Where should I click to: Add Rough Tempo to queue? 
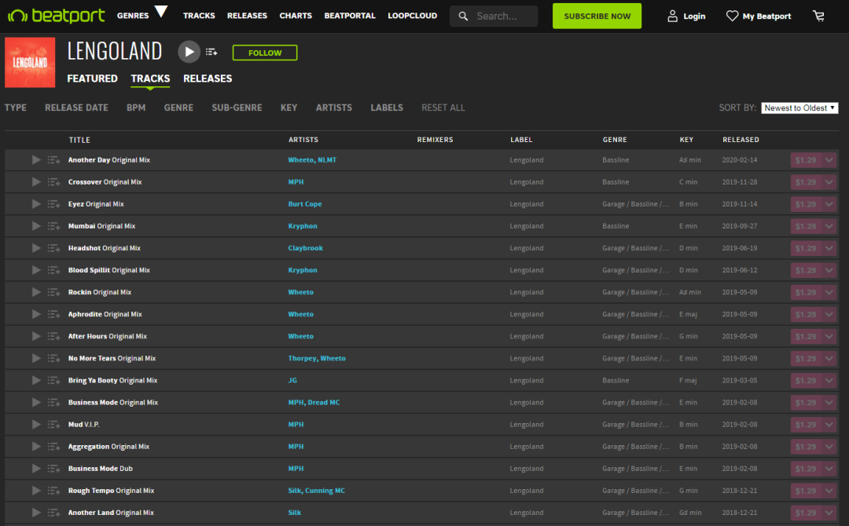(x=53, y=491)
